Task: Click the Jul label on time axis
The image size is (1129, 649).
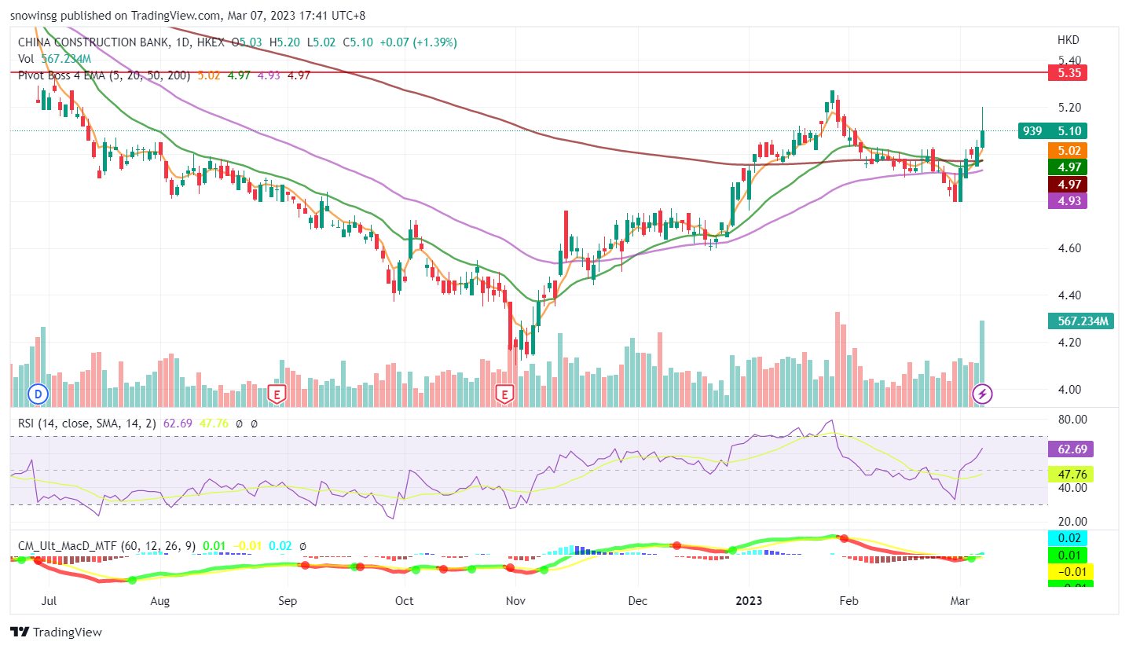Action: [x=49, y=601]
